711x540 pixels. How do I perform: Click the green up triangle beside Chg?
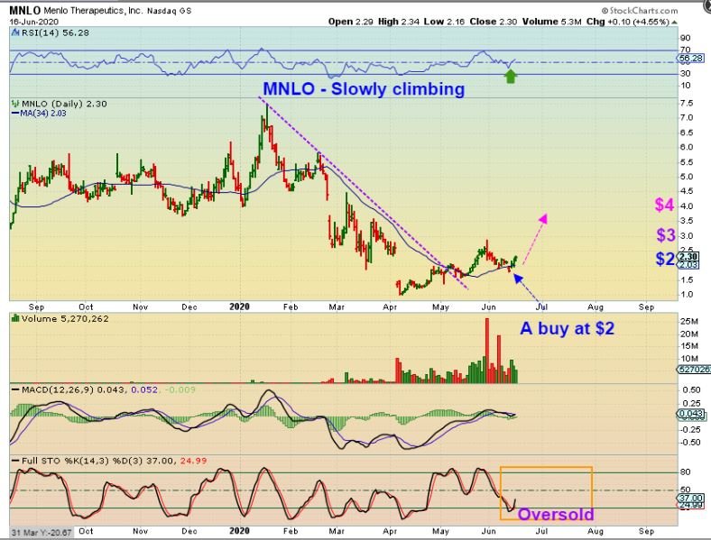(674, 22)
